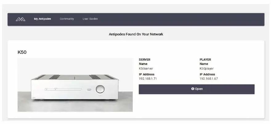
Task: Click the player IP address 192.168.1.67
Action: click(x=208, y=78)
